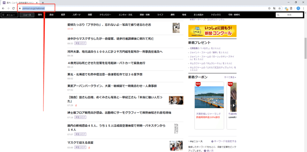This screenshot has height=152, width=307.
Task: Select the ニュース nav item
Action: pyautogui.click(x=27, y=15)
